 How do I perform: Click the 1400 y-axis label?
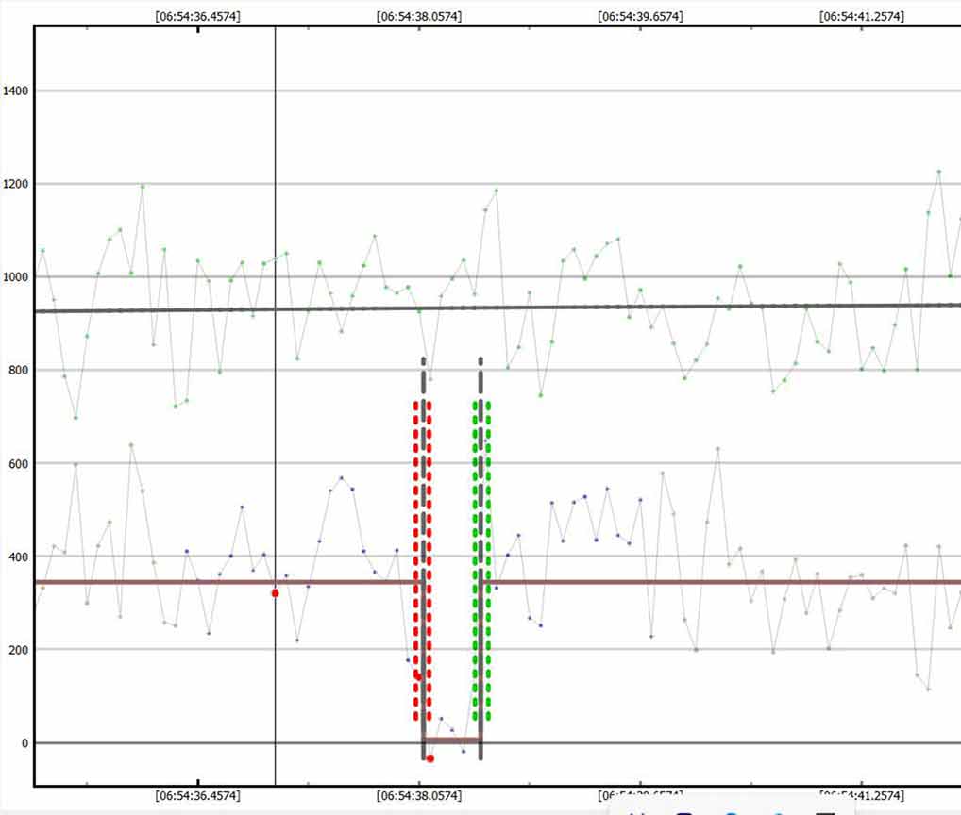(x=17, y=91)
